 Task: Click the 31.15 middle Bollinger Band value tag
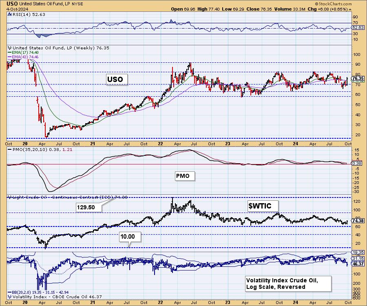coord(358,259)
